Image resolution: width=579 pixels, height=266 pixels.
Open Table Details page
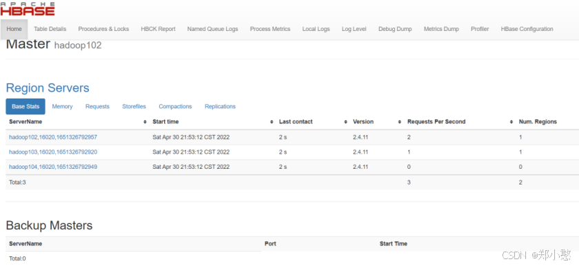click(50, 29)
